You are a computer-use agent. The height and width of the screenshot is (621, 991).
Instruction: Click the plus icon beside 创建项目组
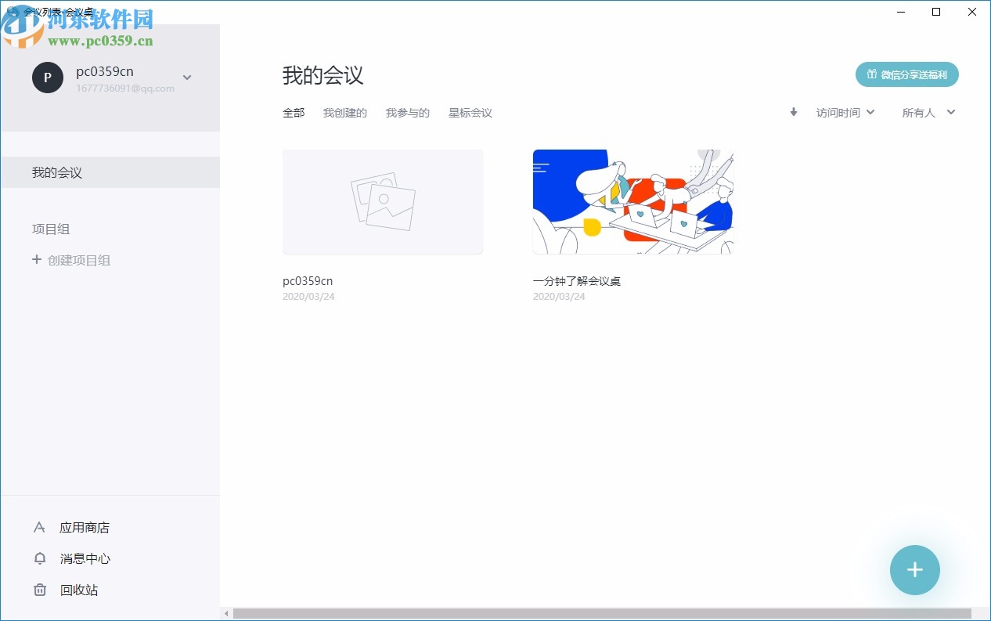38,259
